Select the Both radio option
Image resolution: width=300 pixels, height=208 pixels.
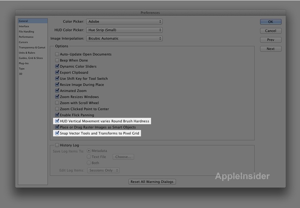(89, 163)
